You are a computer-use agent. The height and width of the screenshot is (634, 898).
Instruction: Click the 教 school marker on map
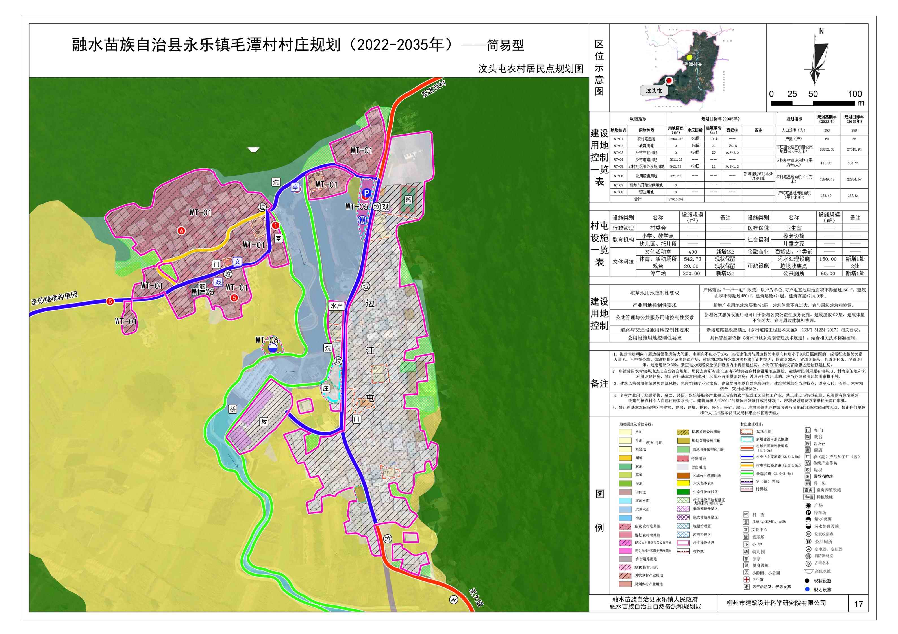[x=264, y=421]
